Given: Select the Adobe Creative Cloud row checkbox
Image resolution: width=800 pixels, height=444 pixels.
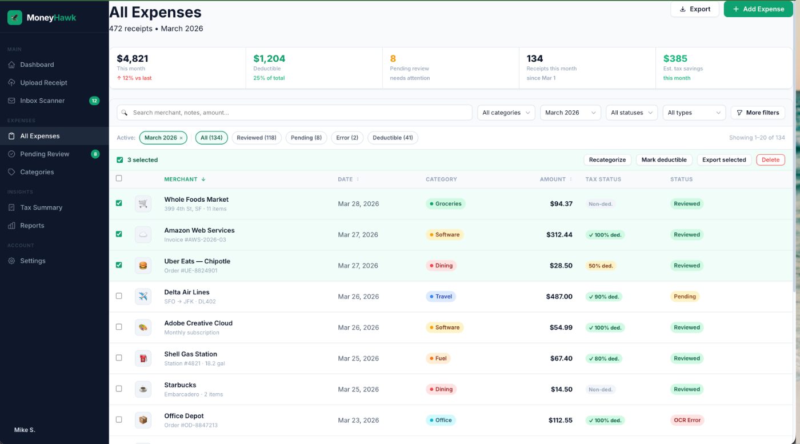Looking at the screenshot, I should (x=119, y=327).
